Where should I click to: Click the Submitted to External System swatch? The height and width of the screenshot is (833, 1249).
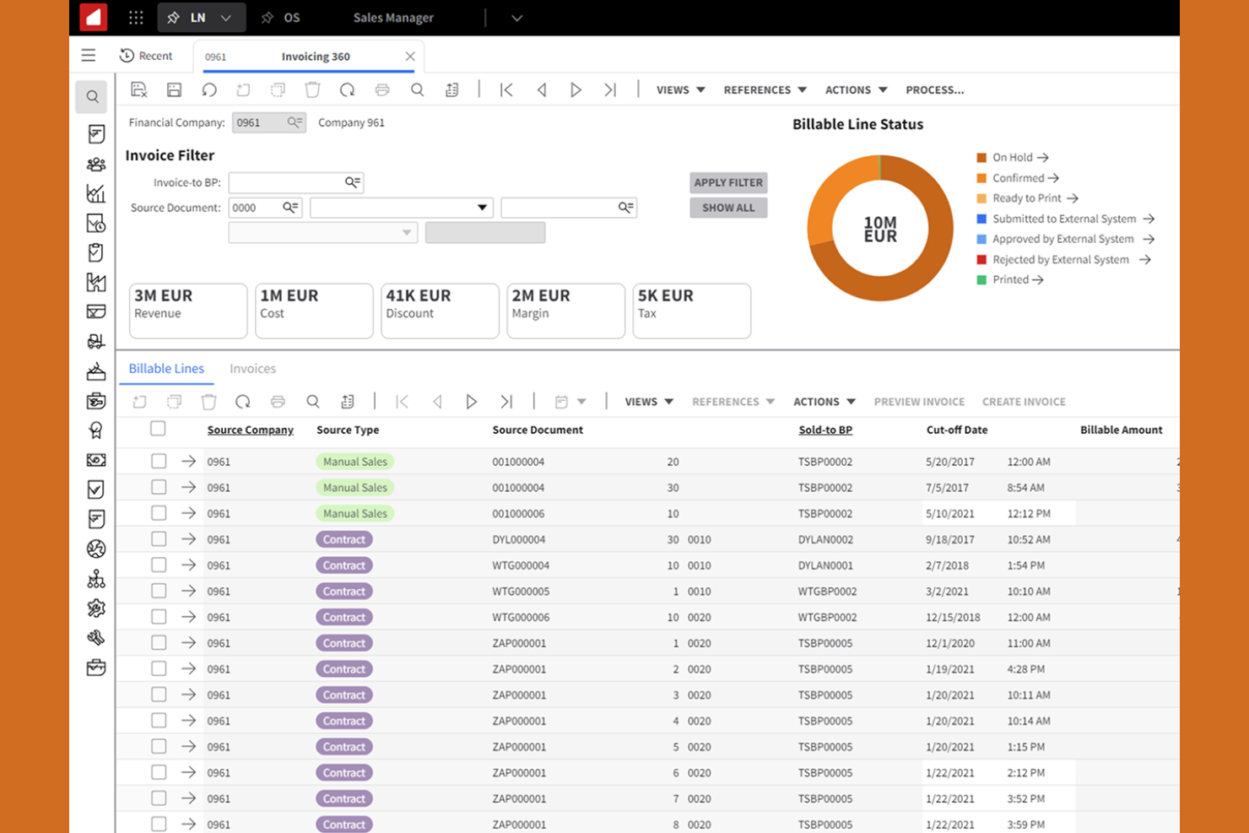pos(981,219)
